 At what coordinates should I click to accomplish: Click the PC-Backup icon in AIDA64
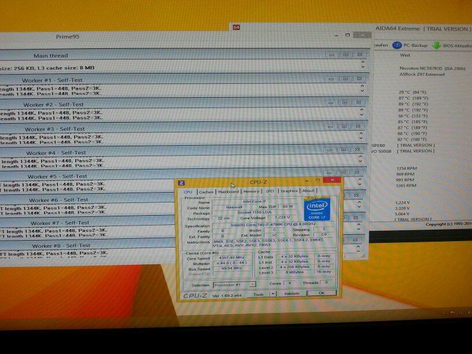coord(397,45)
